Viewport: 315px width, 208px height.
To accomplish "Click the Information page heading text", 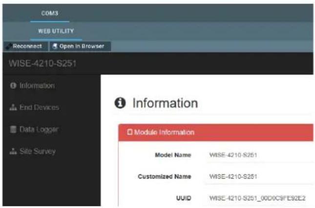I will coord(166,103).
